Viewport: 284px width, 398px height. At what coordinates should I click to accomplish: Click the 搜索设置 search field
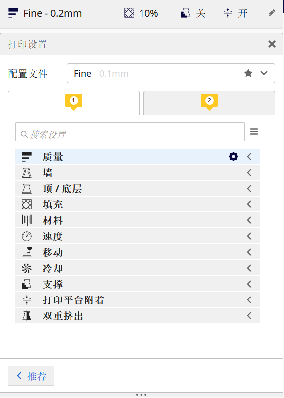tap(130, 132)
